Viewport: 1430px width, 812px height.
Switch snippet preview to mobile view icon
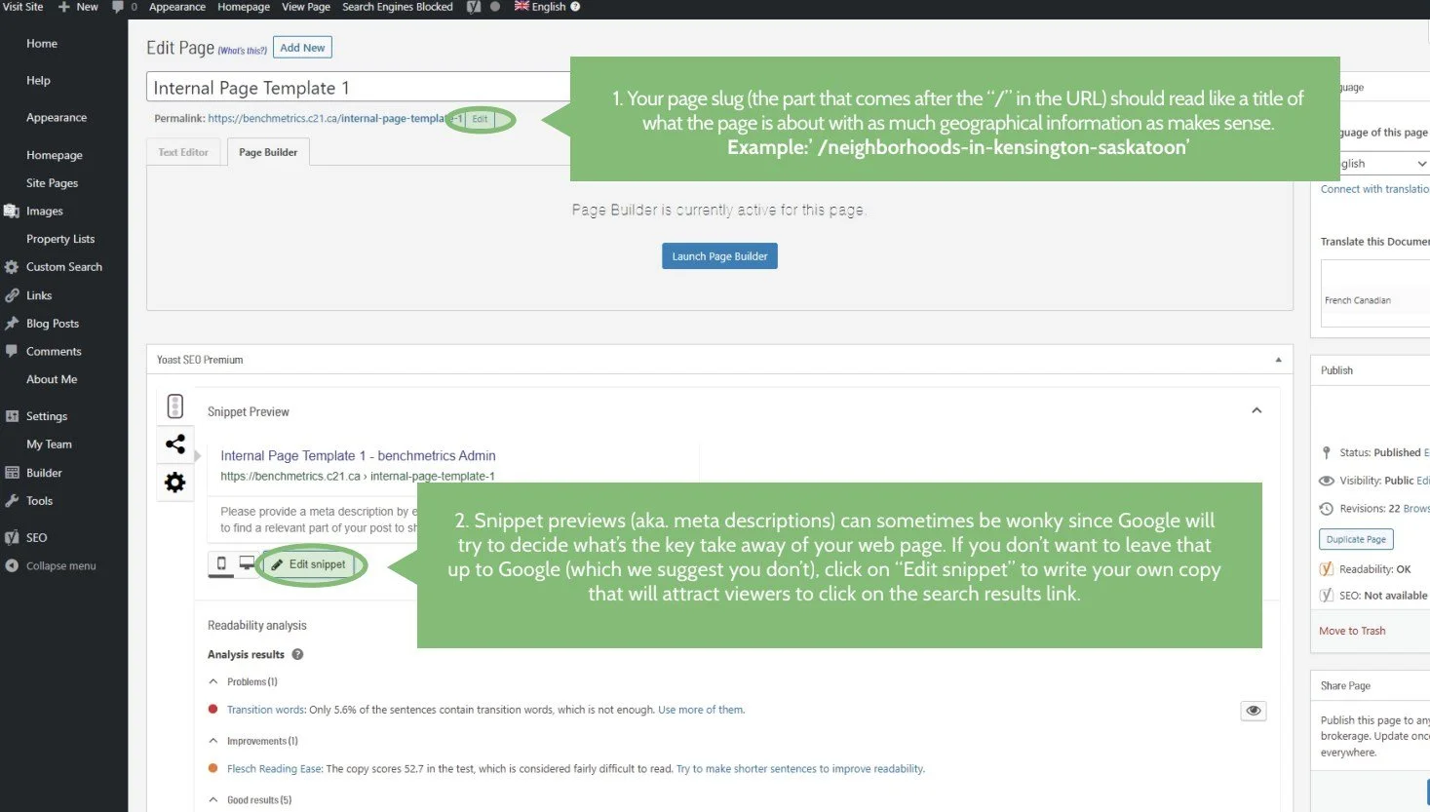point(221,563)
